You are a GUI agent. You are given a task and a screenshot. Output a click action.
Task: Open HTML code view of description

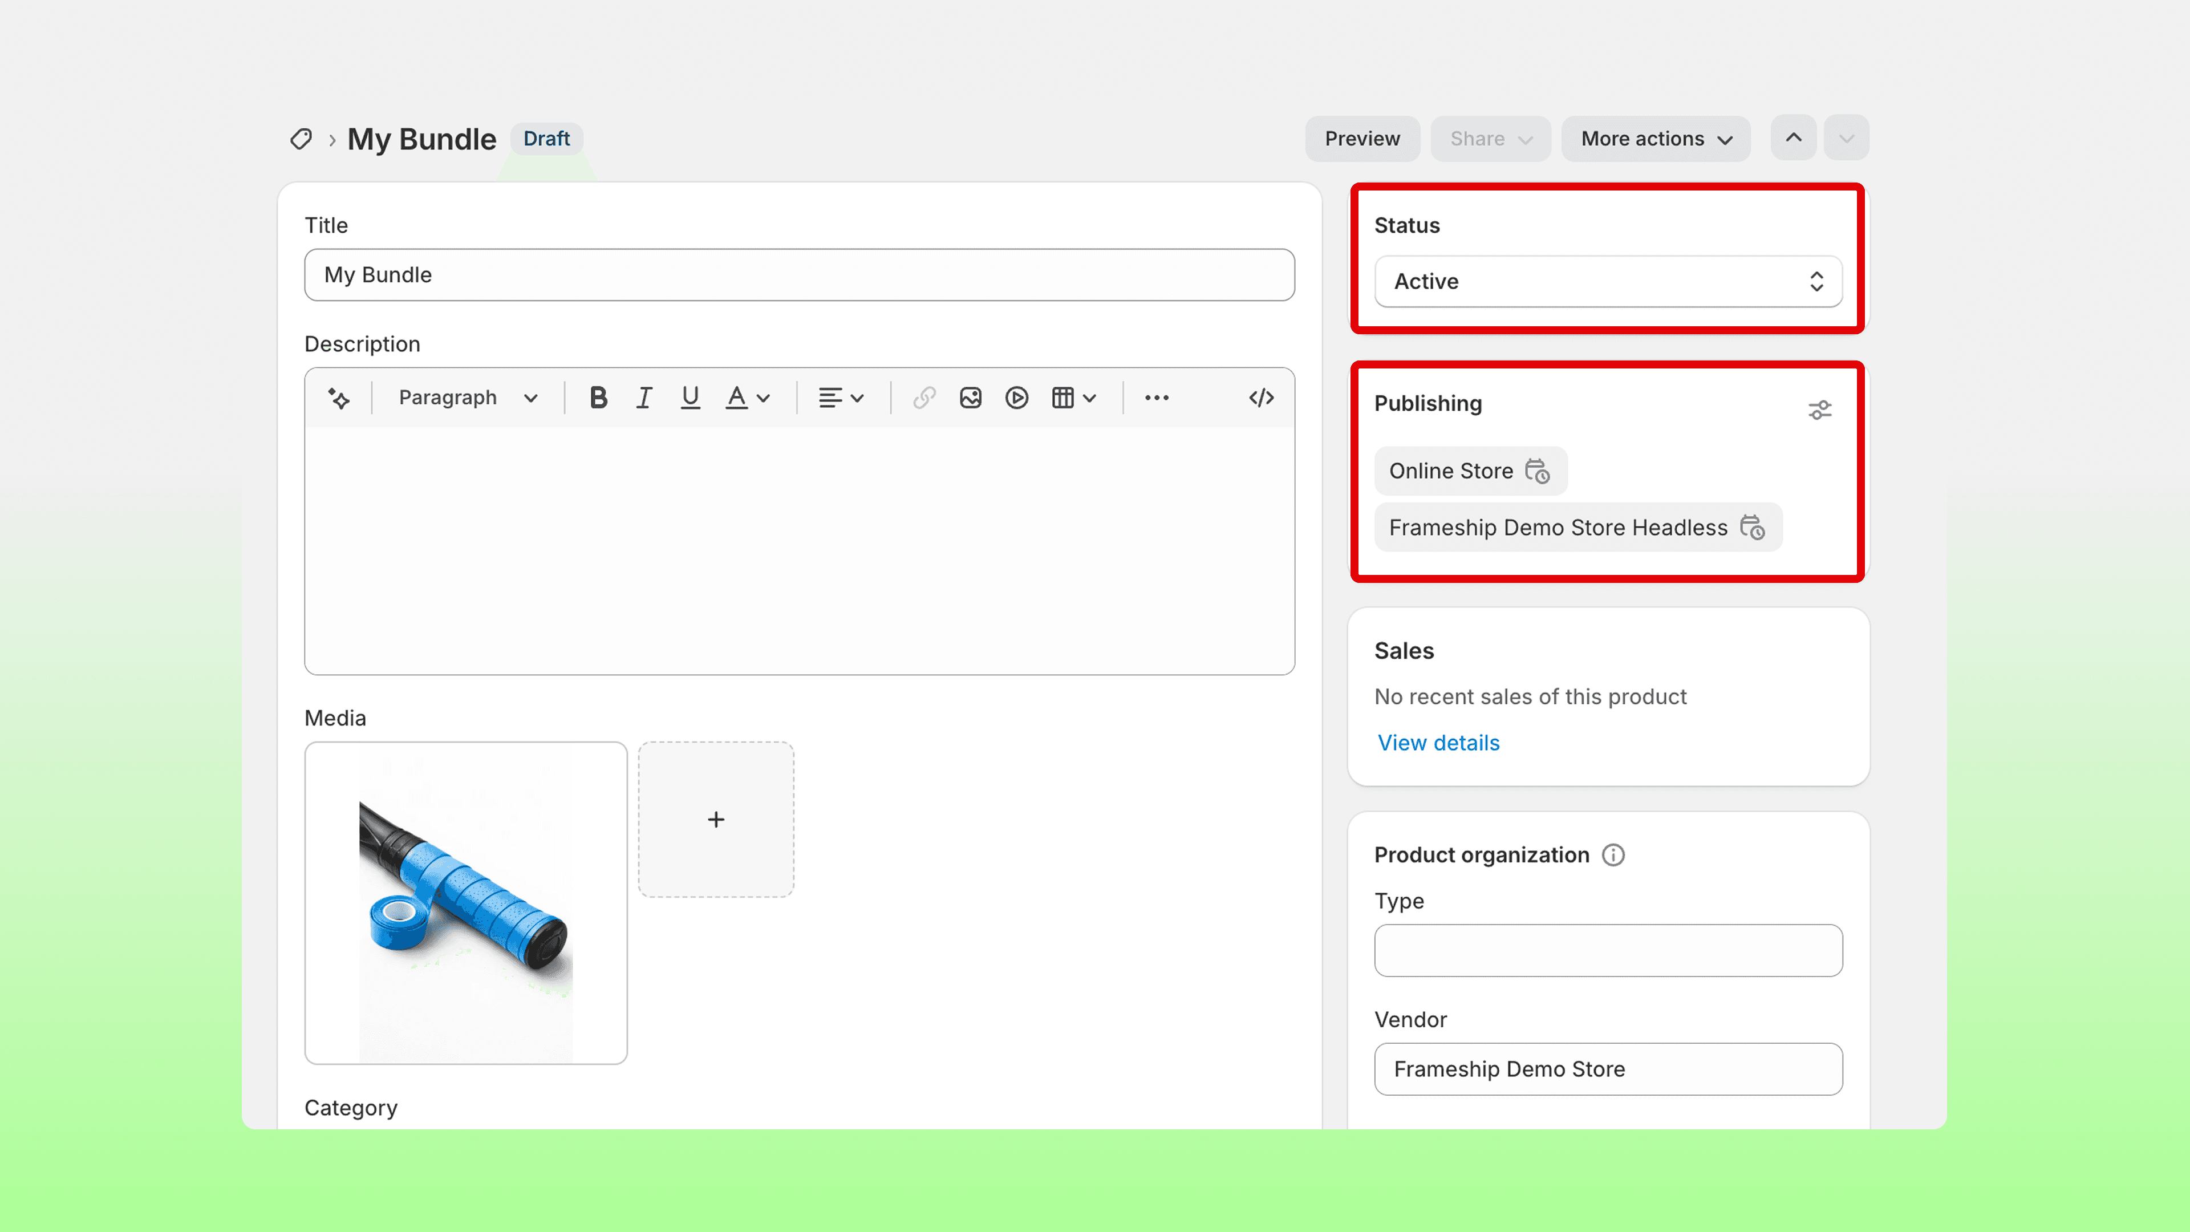(1261, 398)
